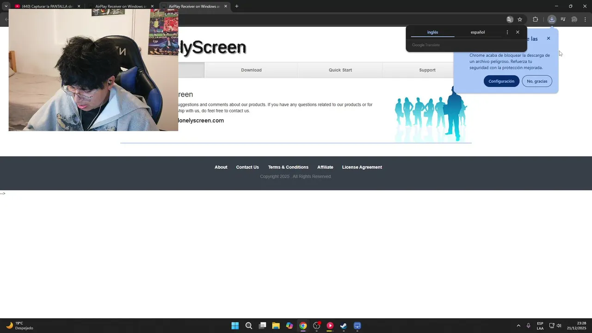Open the Chrome three-dot main menu
Image resolution: width=592 pixels, height=333 pixels.
pos(585,19)
